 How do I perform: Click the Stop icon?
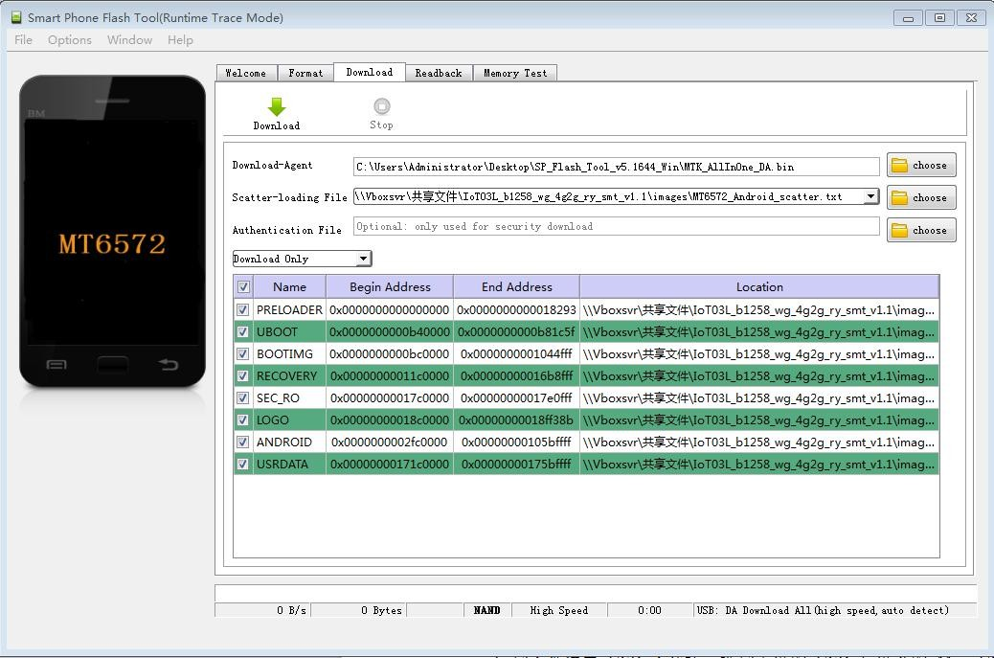pyautogui.click(x=382, y=106)
